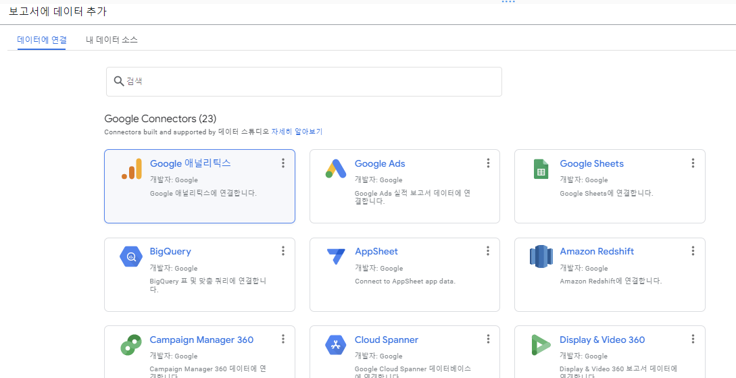The image size is (736, 378).
Task: Select the Google Sheets connector title
Action: pos(591,163)
